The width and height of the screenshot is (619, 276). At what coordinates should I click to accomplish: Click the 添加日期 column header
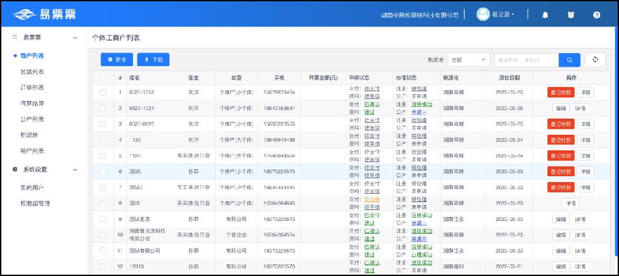tap(509, 78)
